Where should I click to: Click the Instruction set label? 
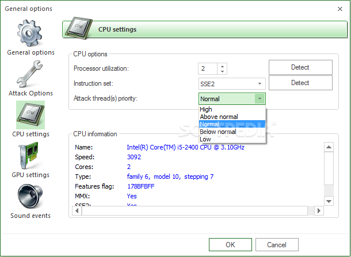click(x=93, y=83)
